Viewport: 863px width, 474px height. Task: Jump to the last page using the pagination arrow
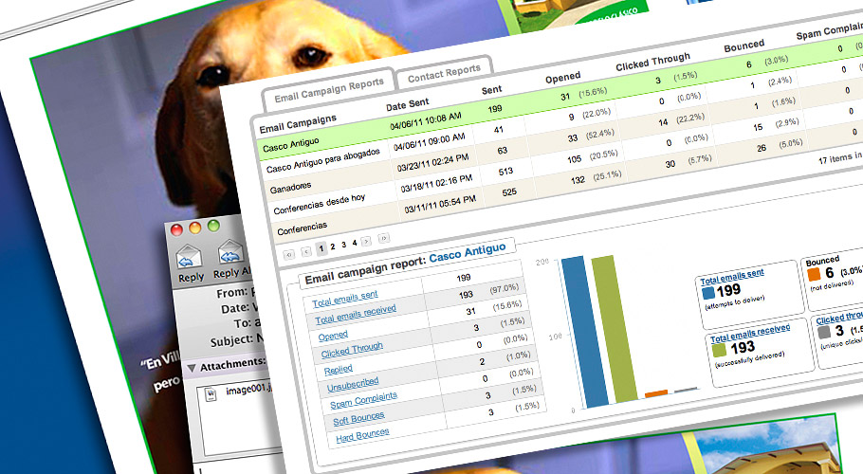pos(384,238)
